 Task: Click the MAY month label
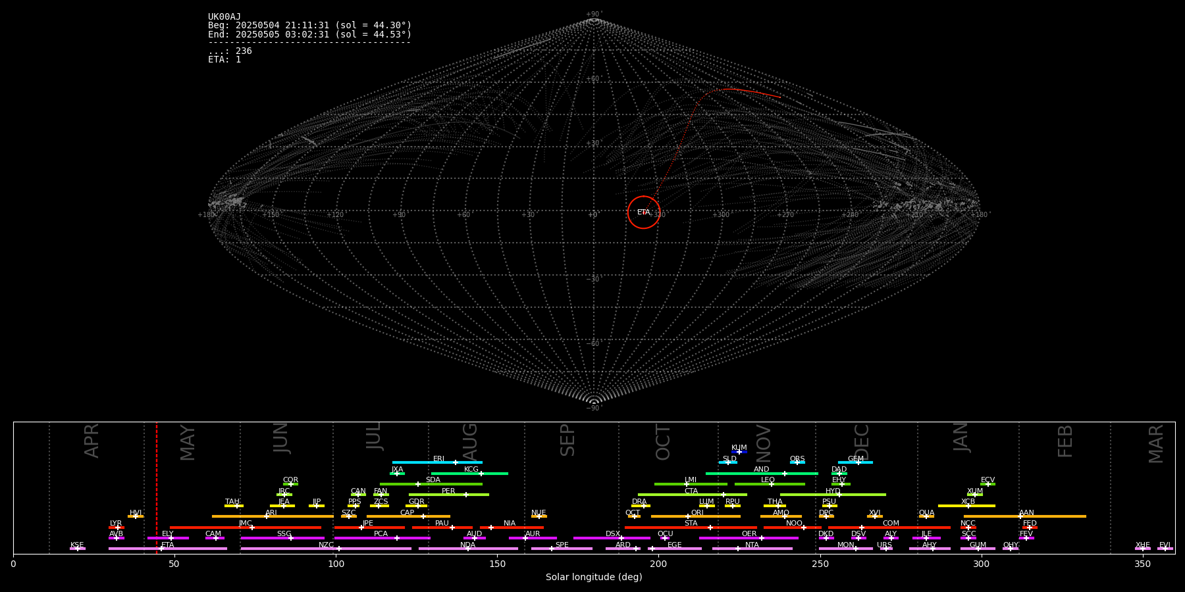point(188,443)
